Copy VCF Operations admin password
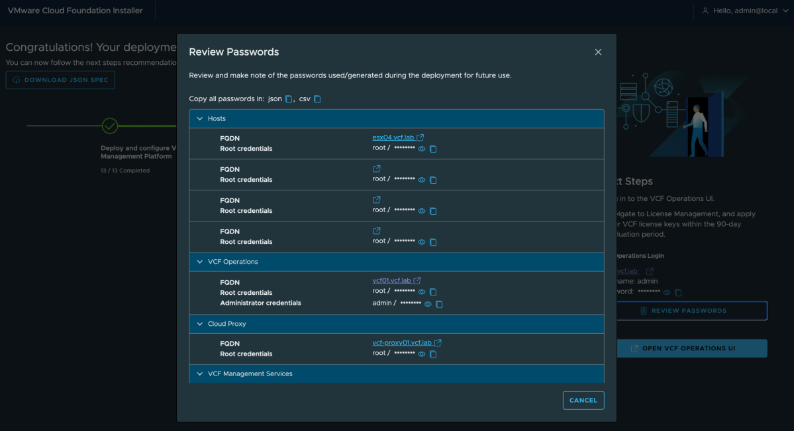The image size is (794, 431). [x=439, y=304]
